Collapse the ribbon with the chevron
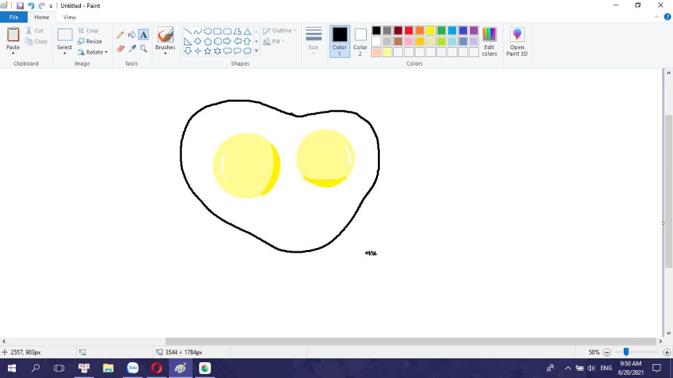The width and height of the screenshot is (673, 378). 657,17
